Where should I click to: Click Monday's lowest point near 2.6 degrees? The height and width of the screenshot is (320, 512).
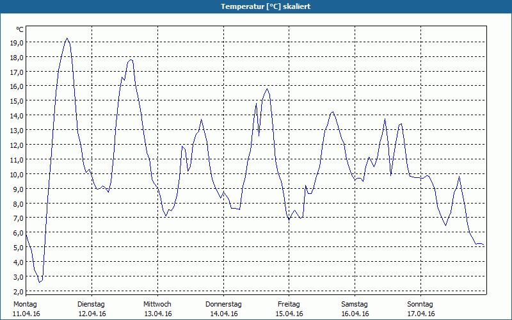[x=40, y=282]
